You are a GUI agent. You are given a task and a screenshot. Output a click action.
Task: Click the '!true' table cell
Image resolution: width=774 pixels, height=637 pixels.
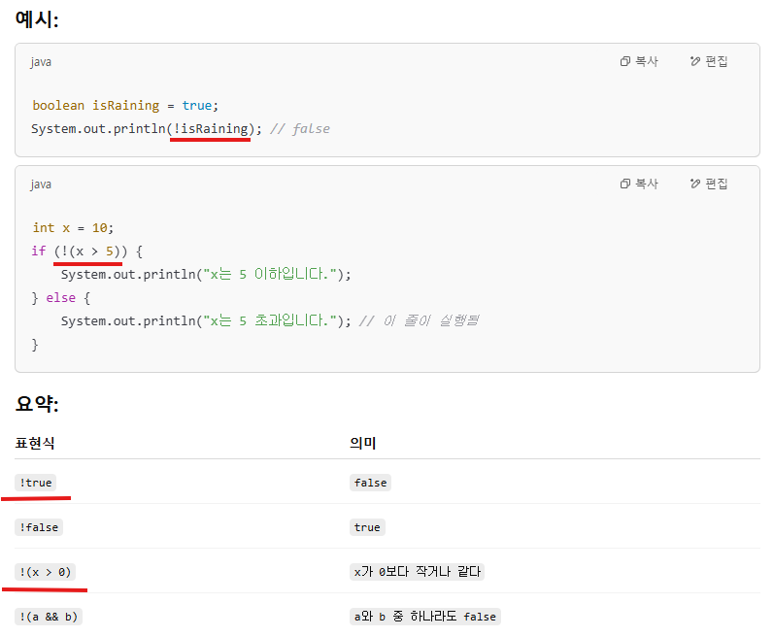click(x=36, y=483)
